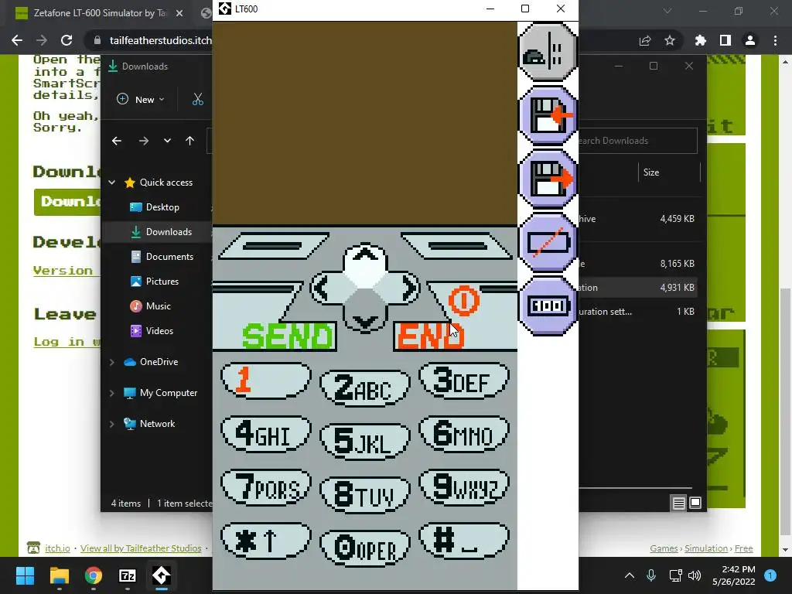Go back in File Explorer navigation
Screen dimensions: 792x594
click(117, 141)
